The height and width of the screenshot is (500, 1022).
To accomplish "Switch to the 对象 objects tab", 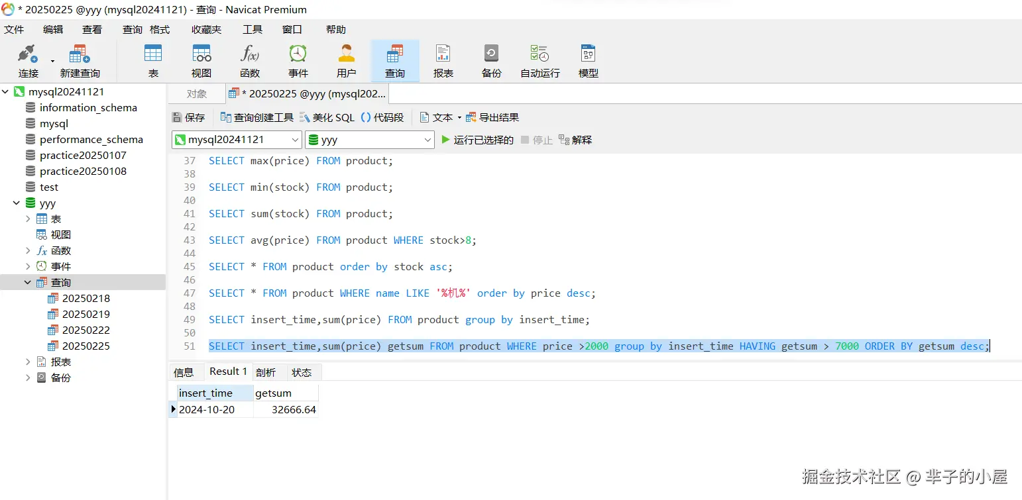I will click(x=196, y=94).
